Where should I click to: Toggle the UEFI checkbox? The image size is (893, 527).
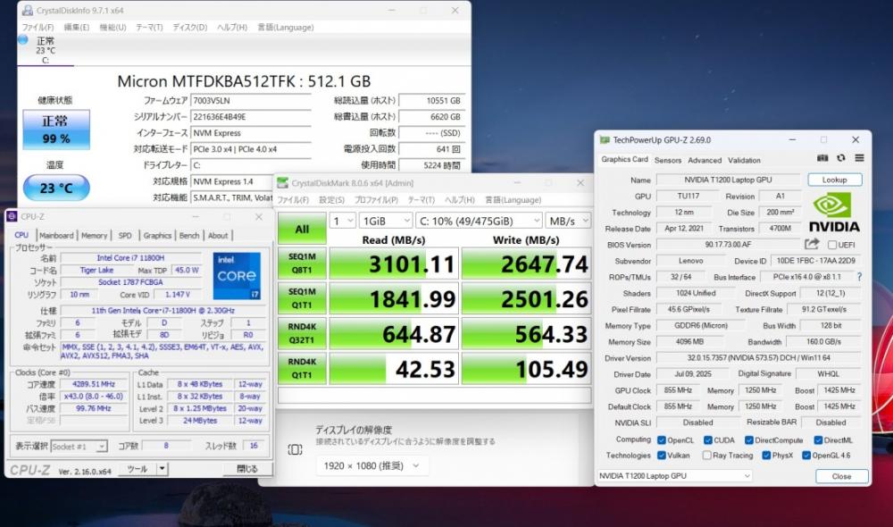(832, 245)
